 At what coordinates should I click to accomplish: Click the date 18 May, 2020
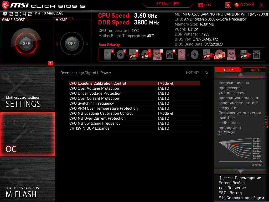pyautogui.click(x=53, y=13)
